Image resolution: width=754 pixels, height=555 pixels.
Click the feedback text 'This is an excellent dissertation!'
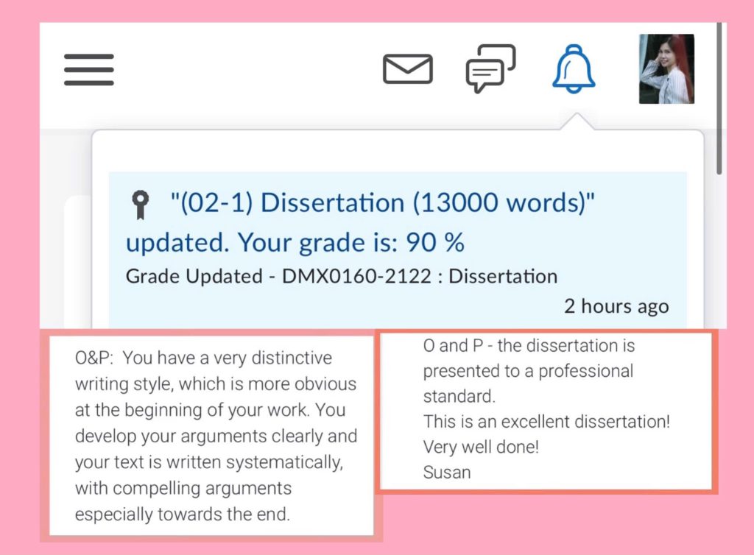click(546, 422)
